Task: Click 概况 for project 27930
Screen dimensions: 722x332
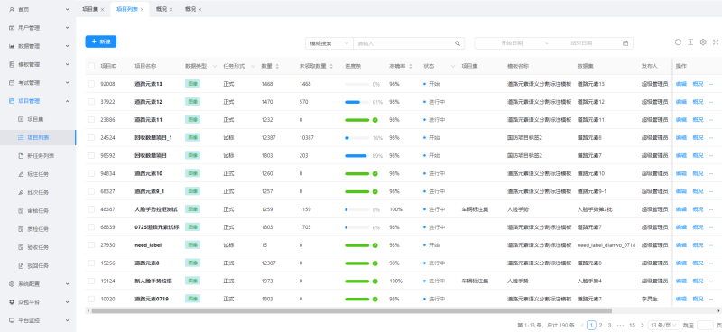Action: point(698,245)
